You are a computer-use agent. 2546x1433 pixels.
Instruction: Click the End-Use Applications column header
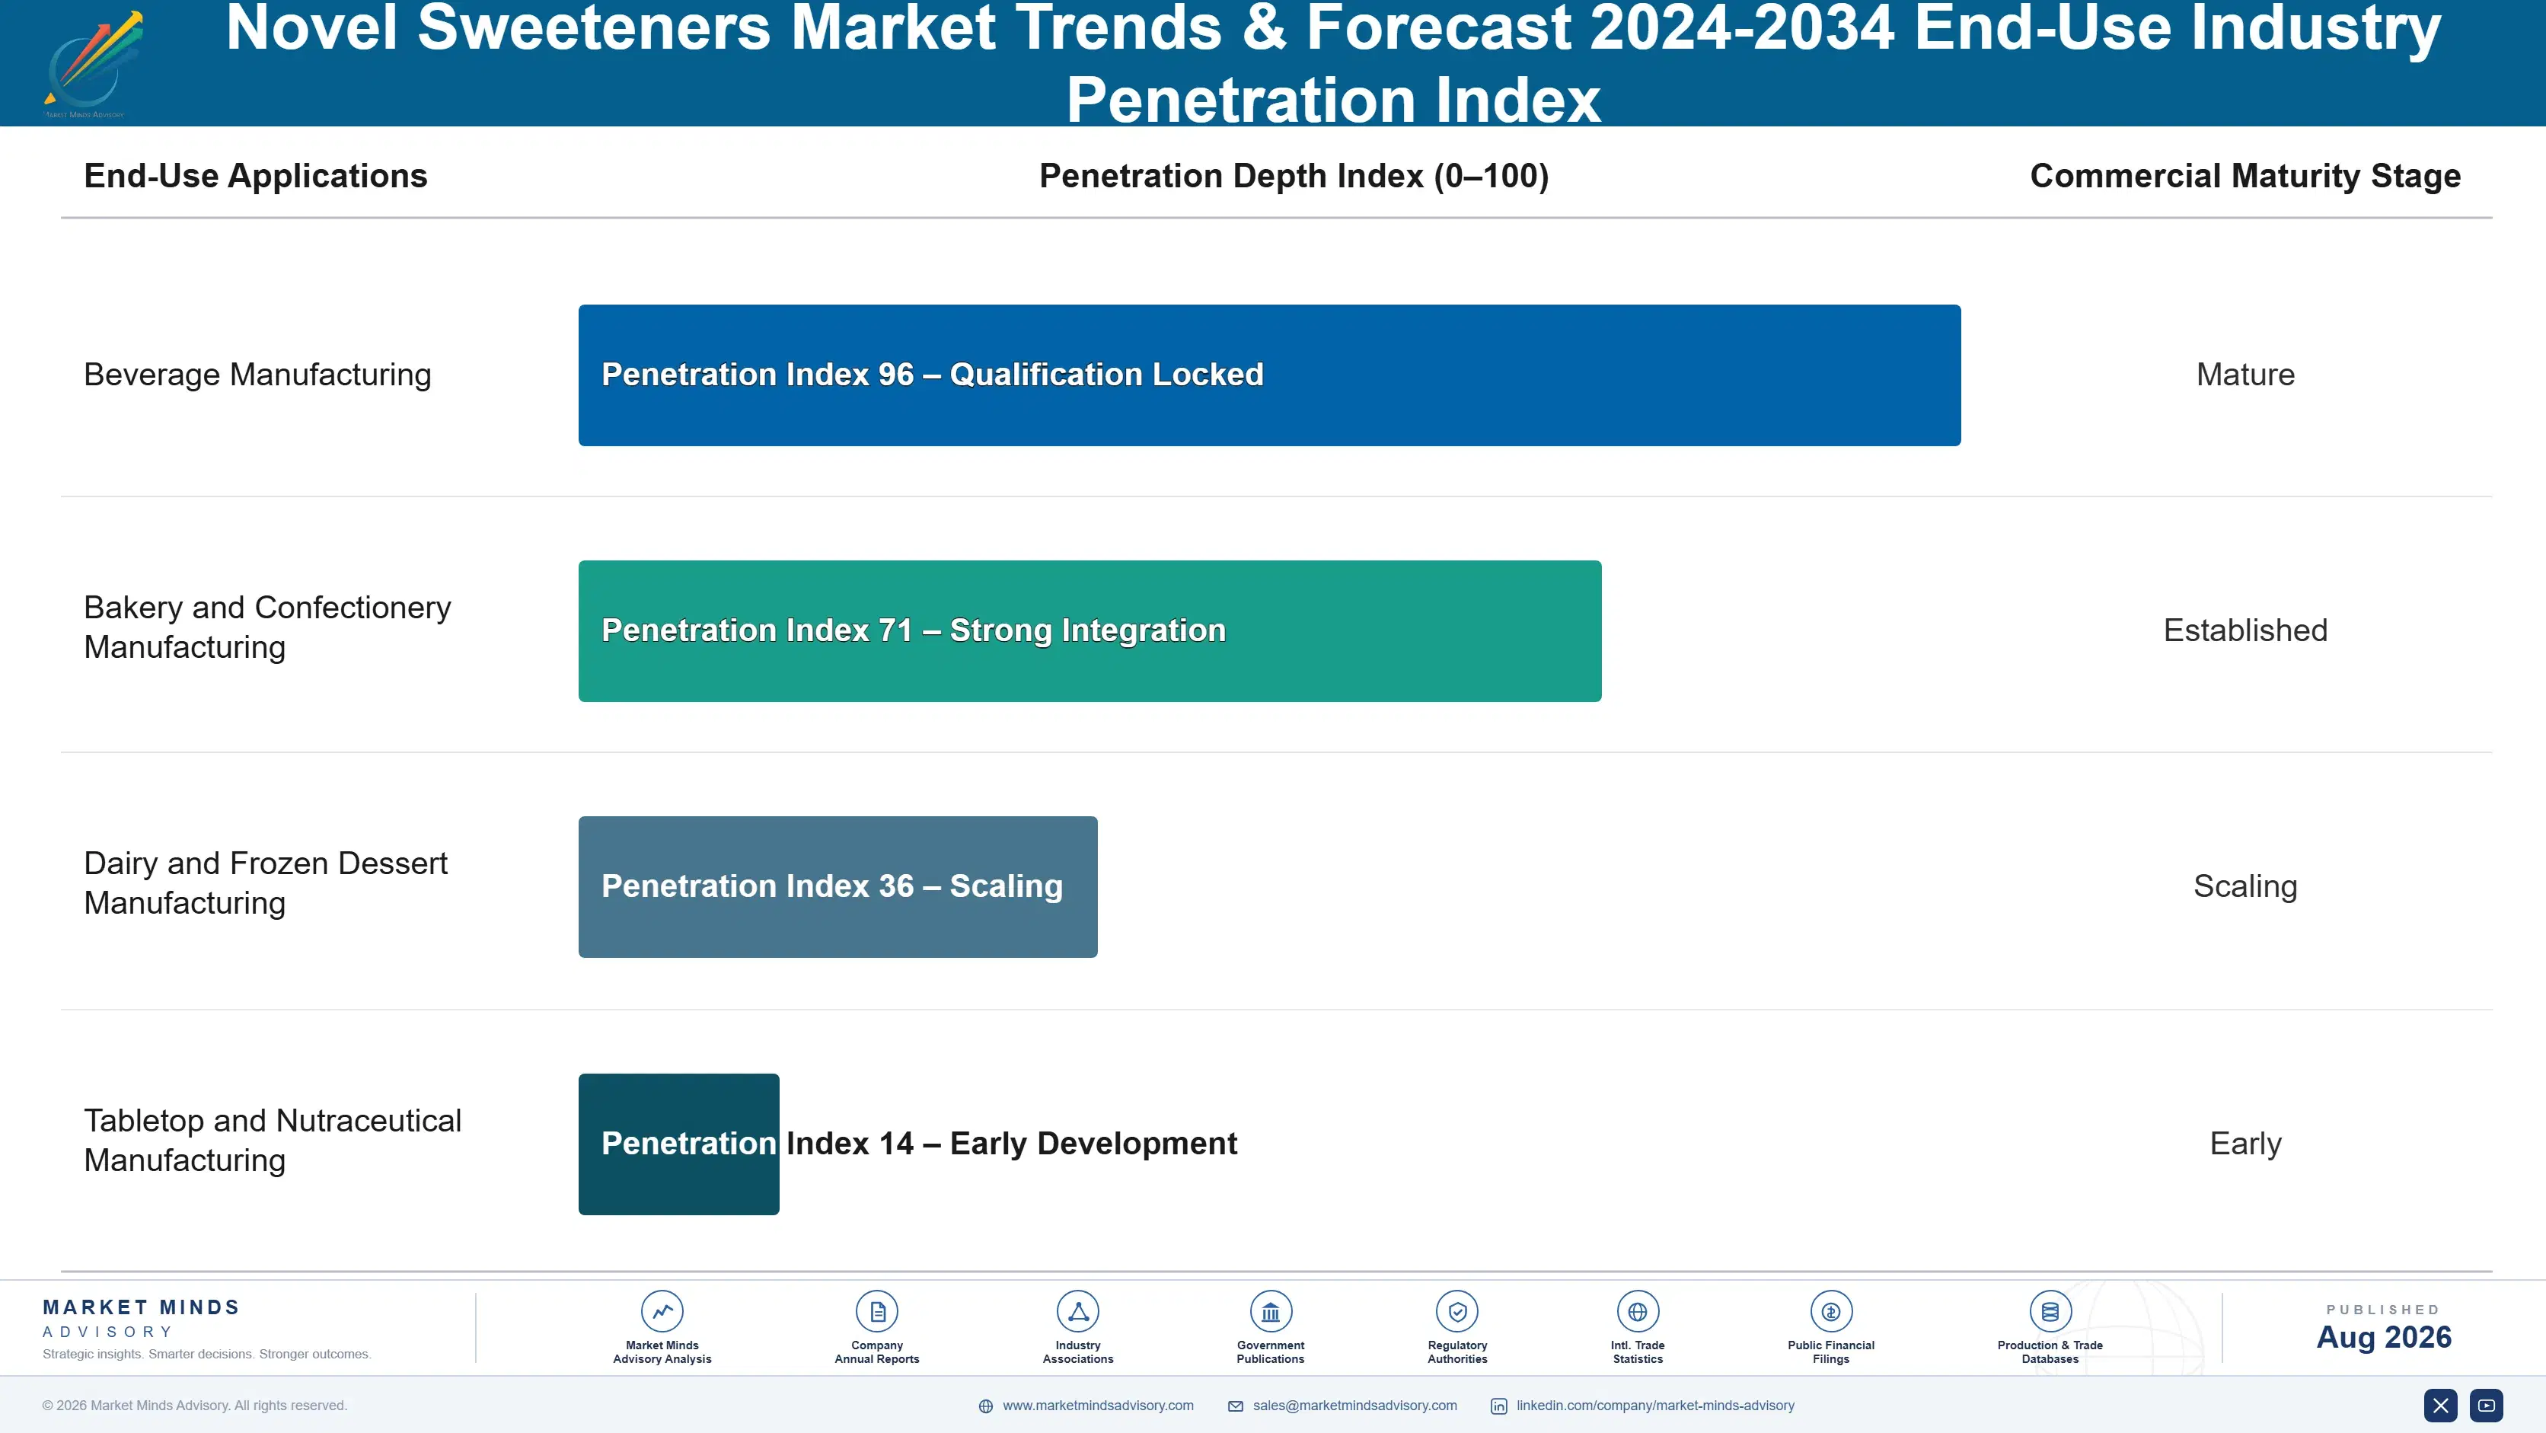[x=255, y=176]
